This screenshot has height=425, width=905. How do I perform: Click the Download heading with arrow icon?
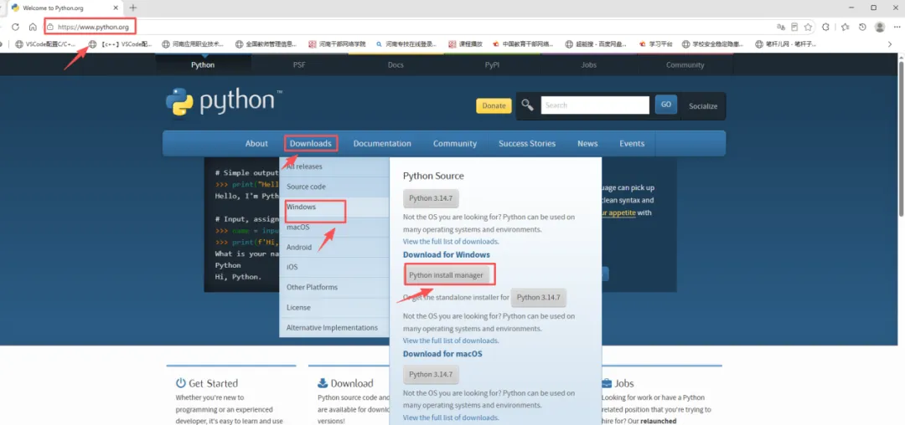point(345,383)
